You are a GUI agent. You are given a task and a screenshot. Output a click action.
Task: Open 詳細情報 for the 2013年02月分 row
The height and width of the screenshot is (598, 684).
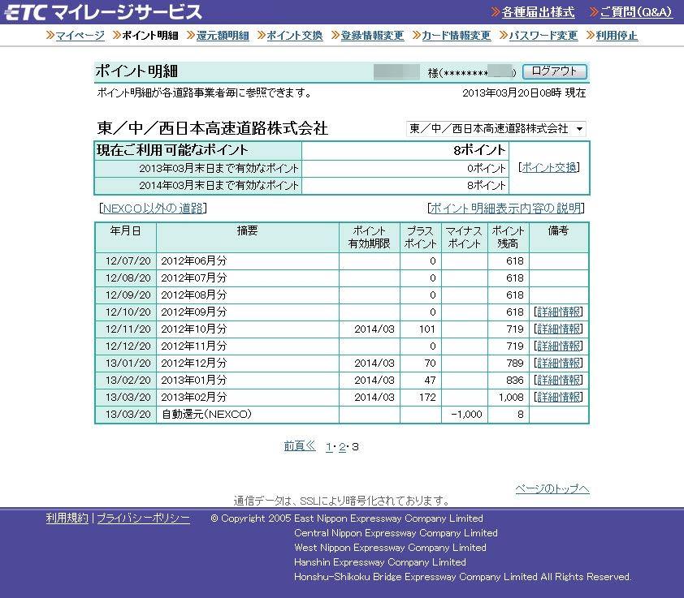[x=559, y=397]
